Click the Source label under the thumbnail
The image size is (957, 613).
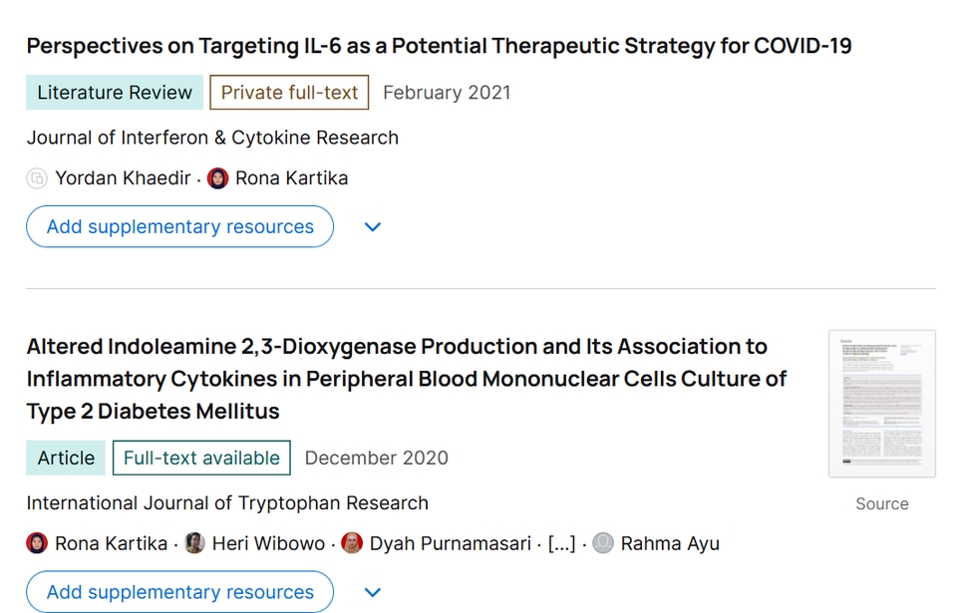(x=881, y=504)
